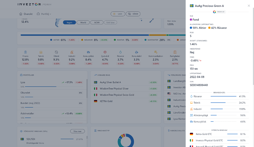Image resolution: width=254 pixels, height=147 pixels.
Task: Click the Fastigheter sector icon
Action: pos(175,52)
